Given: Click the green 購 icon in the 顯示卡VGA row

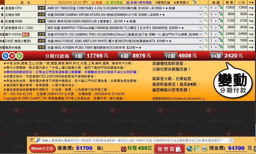Looking at the screenshot, I should [221, 34].
